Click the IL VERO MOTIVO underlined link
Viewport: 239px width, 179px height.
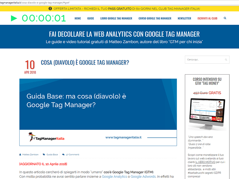(x=205, y=162)
